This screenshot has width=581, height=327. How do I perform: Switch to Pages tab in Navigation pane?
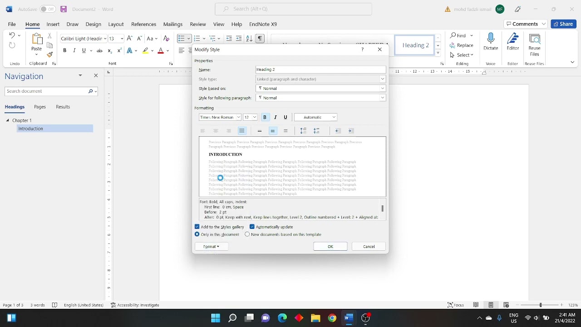pos(40,107)
